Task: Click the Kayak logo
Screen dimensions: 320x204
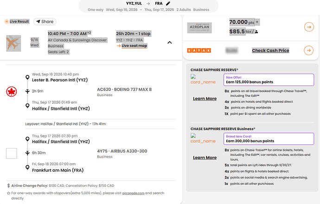Action: 199,50
